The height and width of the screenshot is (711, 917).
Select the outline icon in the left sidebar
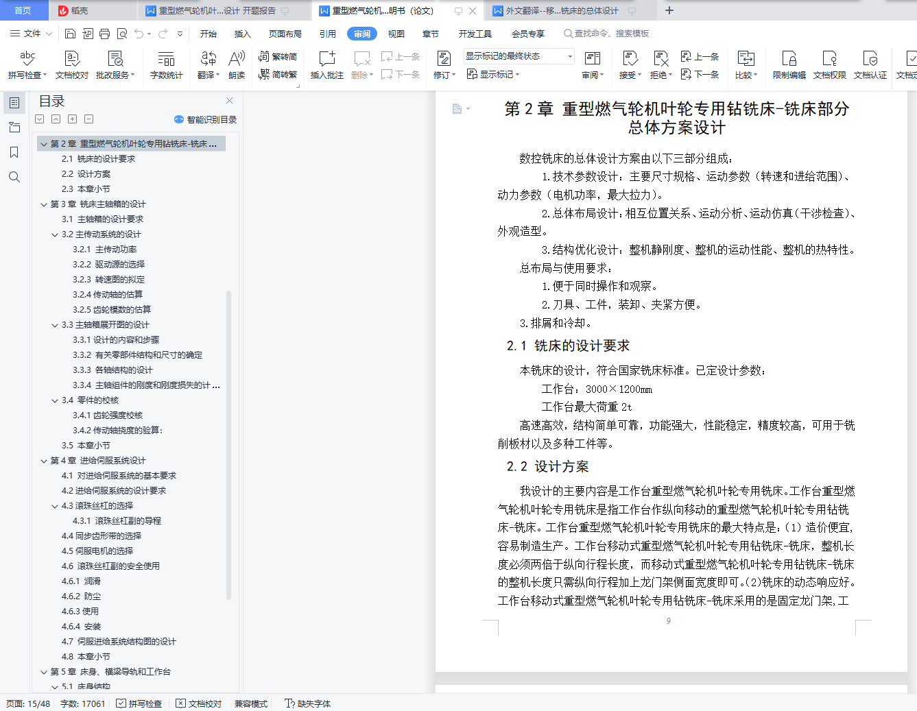click(14, 103)
